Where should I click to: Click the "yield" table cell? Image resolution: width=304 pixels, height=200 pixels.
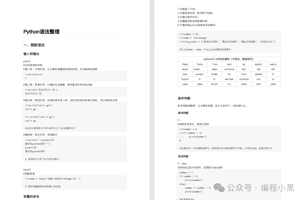tap(273, 84)
